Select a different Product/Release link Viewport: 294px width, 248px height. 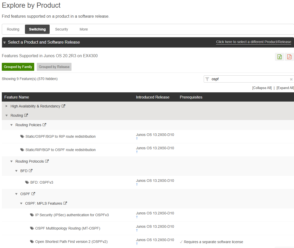click(x=253, y=42)
